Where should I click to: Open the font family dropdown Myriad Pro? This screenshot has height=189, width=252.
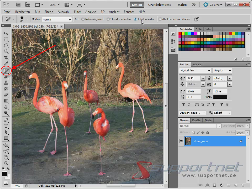pyautogui.click(x=209, y=71)
